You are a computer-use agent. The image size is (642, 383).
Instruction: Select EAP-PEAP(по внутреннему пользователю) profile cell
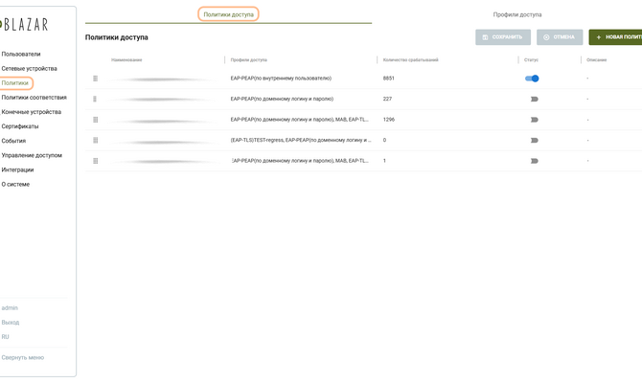point(281,79)
